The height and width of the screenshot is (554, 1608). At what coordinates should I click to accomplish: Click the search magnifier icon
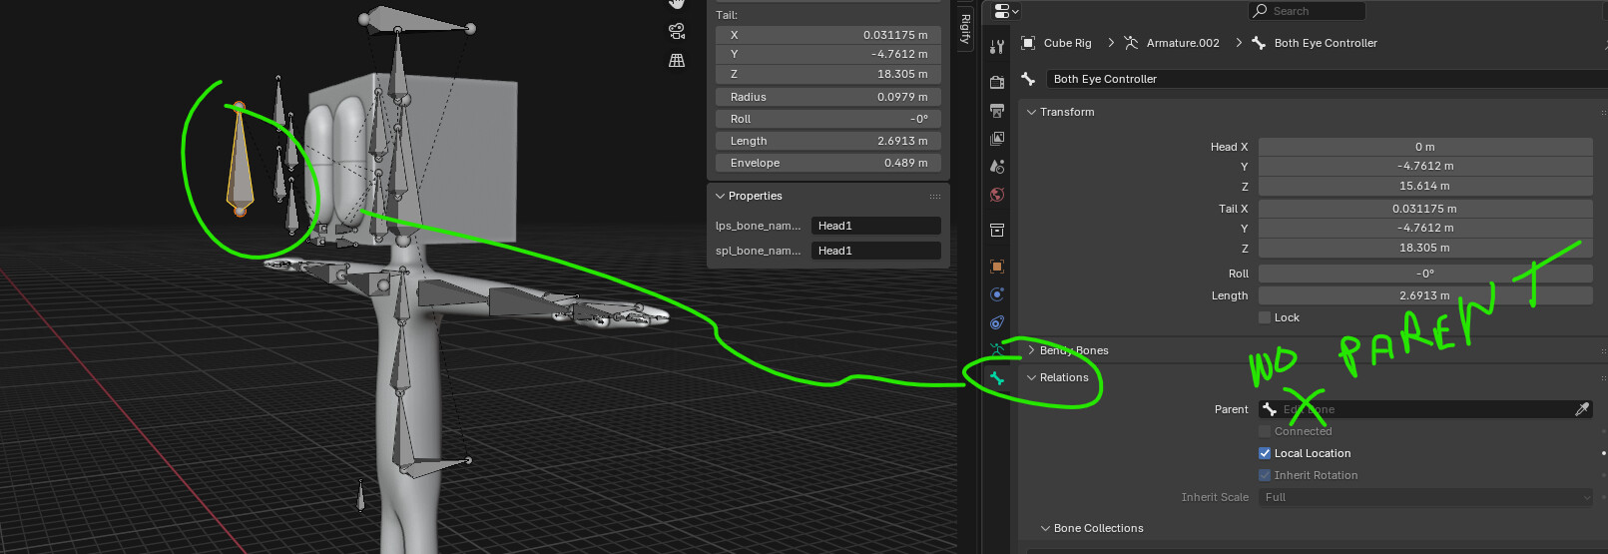coord(1261,11)
